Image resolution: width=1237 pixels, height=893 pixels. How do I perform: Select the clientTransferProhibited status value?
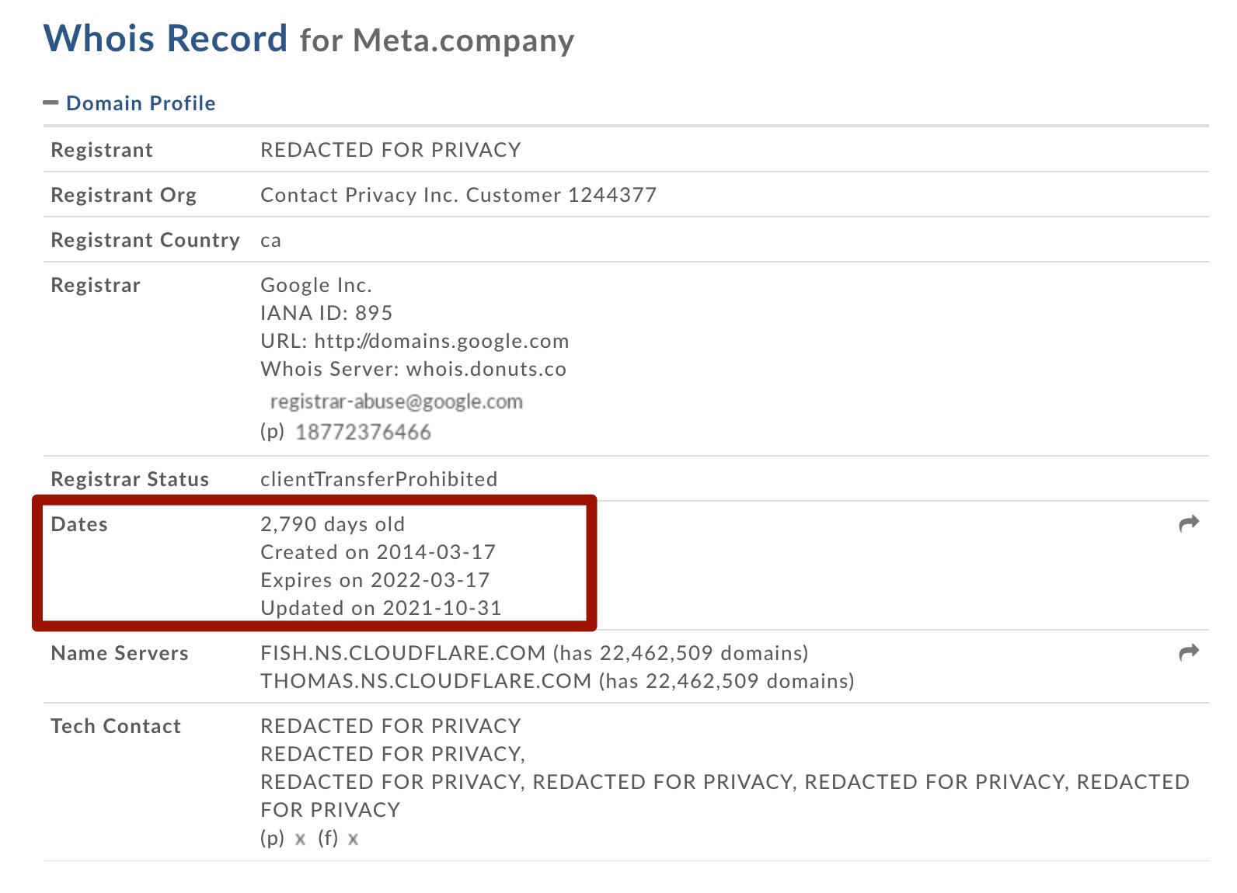[379, 479]
